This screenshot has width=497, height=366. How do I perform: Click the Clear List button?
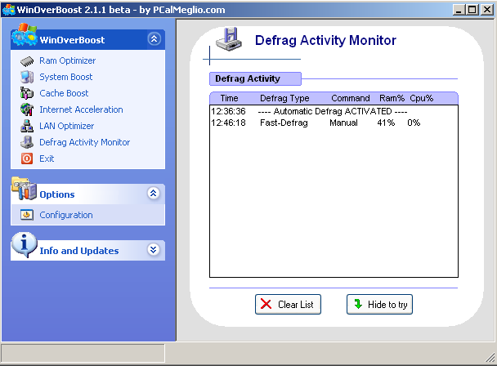point(288,305)
